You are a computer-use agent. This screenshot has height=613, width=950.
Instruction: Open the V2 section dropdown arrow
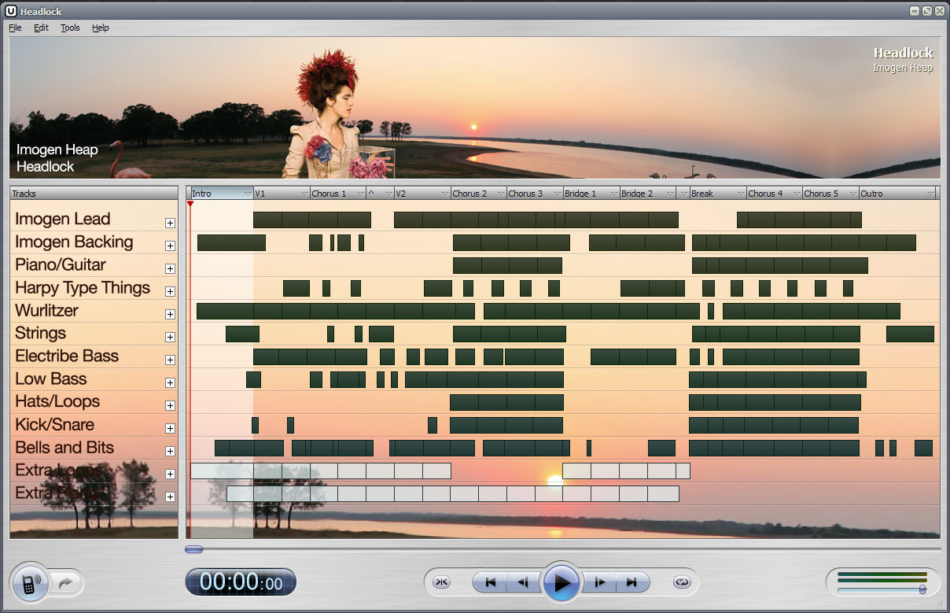click(446, 194)
